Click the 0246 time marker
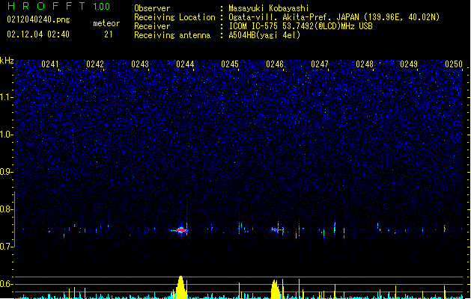Screen dimensions: 471x299 point(275,64)
